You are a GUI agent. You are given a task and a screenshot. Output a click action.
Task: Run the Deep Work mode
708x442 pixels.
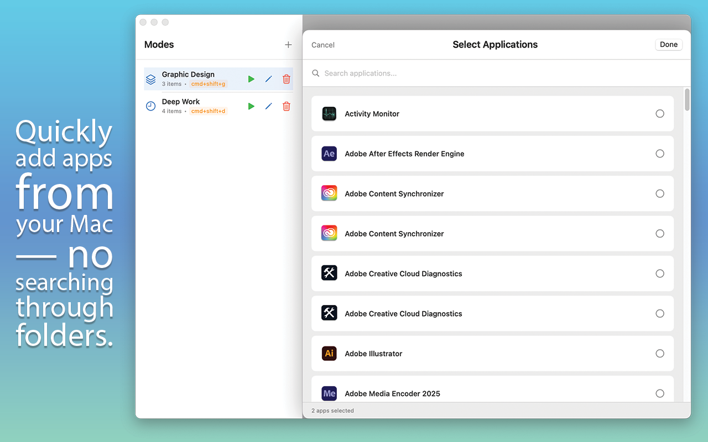click(251, 106)
